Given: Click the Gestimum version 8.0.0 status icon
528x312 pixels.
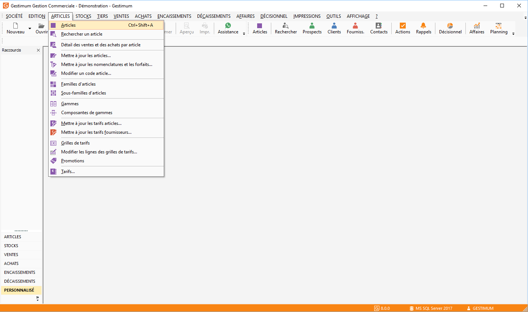Looking at the screenshot, I should [377, 308].
